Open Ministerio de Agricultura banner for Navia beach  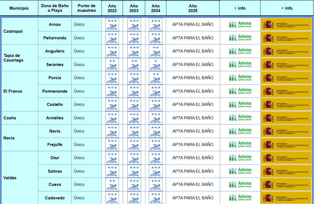(286, 131)
